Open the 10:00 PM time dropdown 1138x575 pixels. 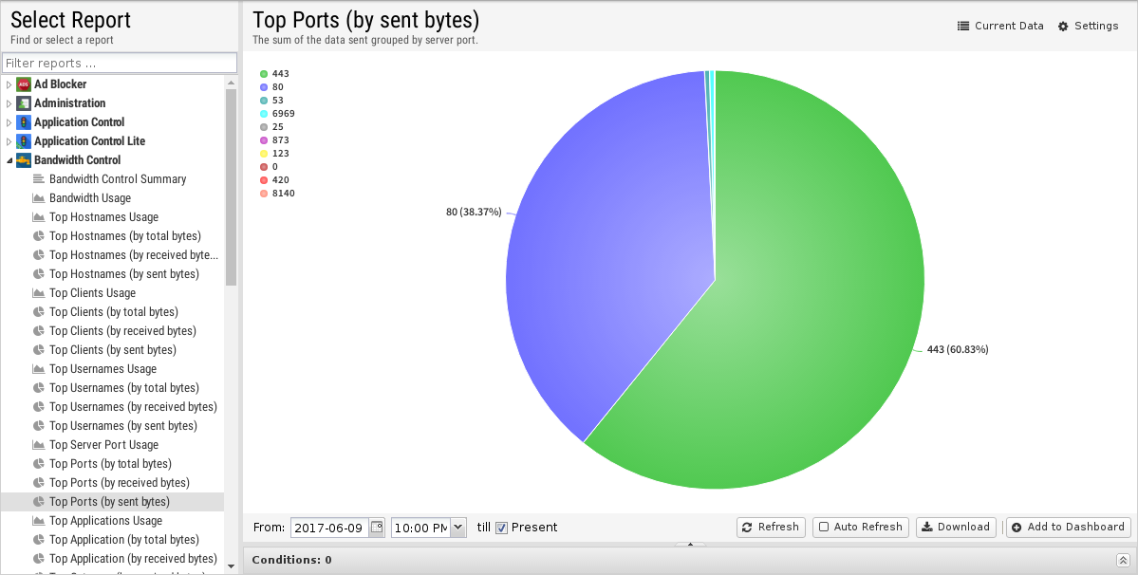pyautogui.click(x=458, y=528)
